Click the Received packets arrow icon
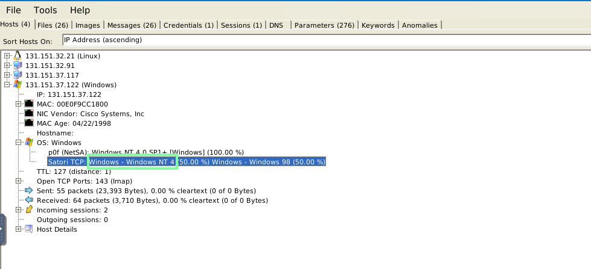 29,200
